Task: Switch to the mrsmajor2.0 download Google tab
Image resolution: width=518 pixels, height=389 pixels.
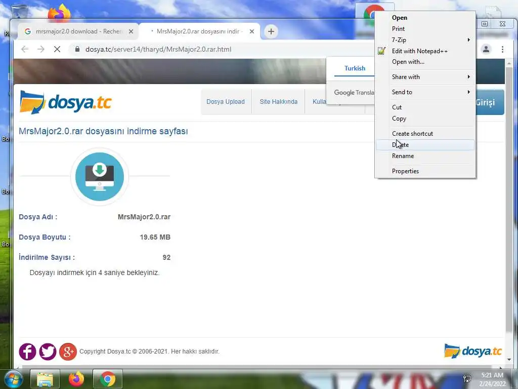Action: (77, 31)
